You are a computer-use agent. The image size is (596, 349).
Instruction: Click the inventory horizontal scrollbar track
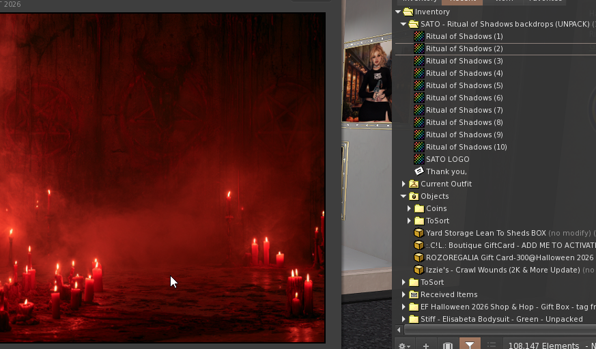[500, 330]
